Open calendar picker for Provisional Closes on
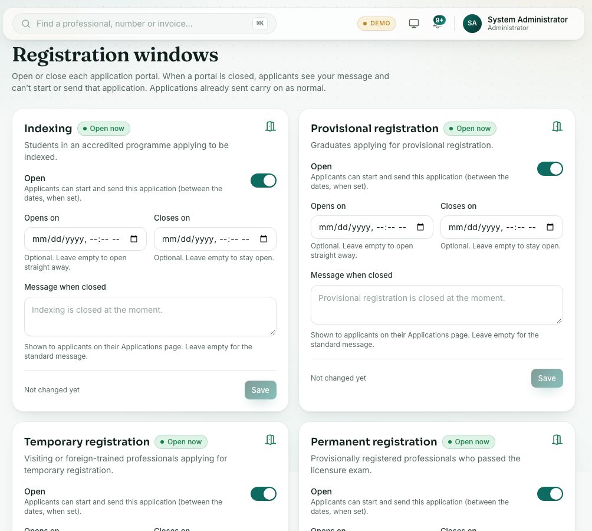 pyautogui.click(x=550, y=227)
